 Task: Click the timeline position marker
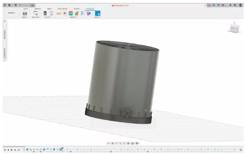pyautogui.click(x=63, y=149)
